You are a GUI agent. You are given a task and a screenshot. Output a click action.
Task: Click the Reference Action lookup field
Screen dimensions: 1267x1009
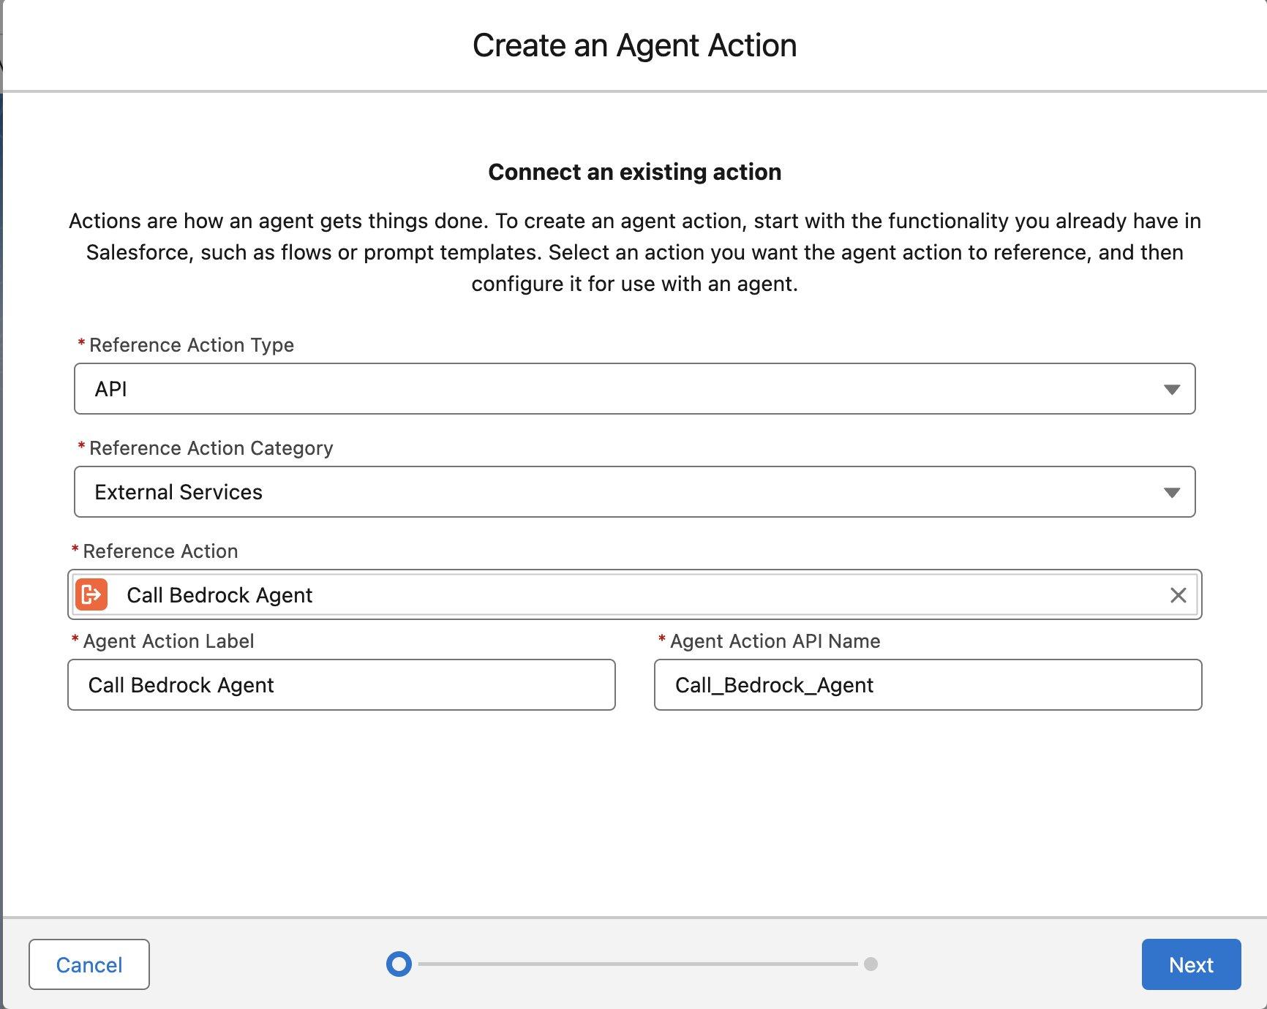coord(634,594)
